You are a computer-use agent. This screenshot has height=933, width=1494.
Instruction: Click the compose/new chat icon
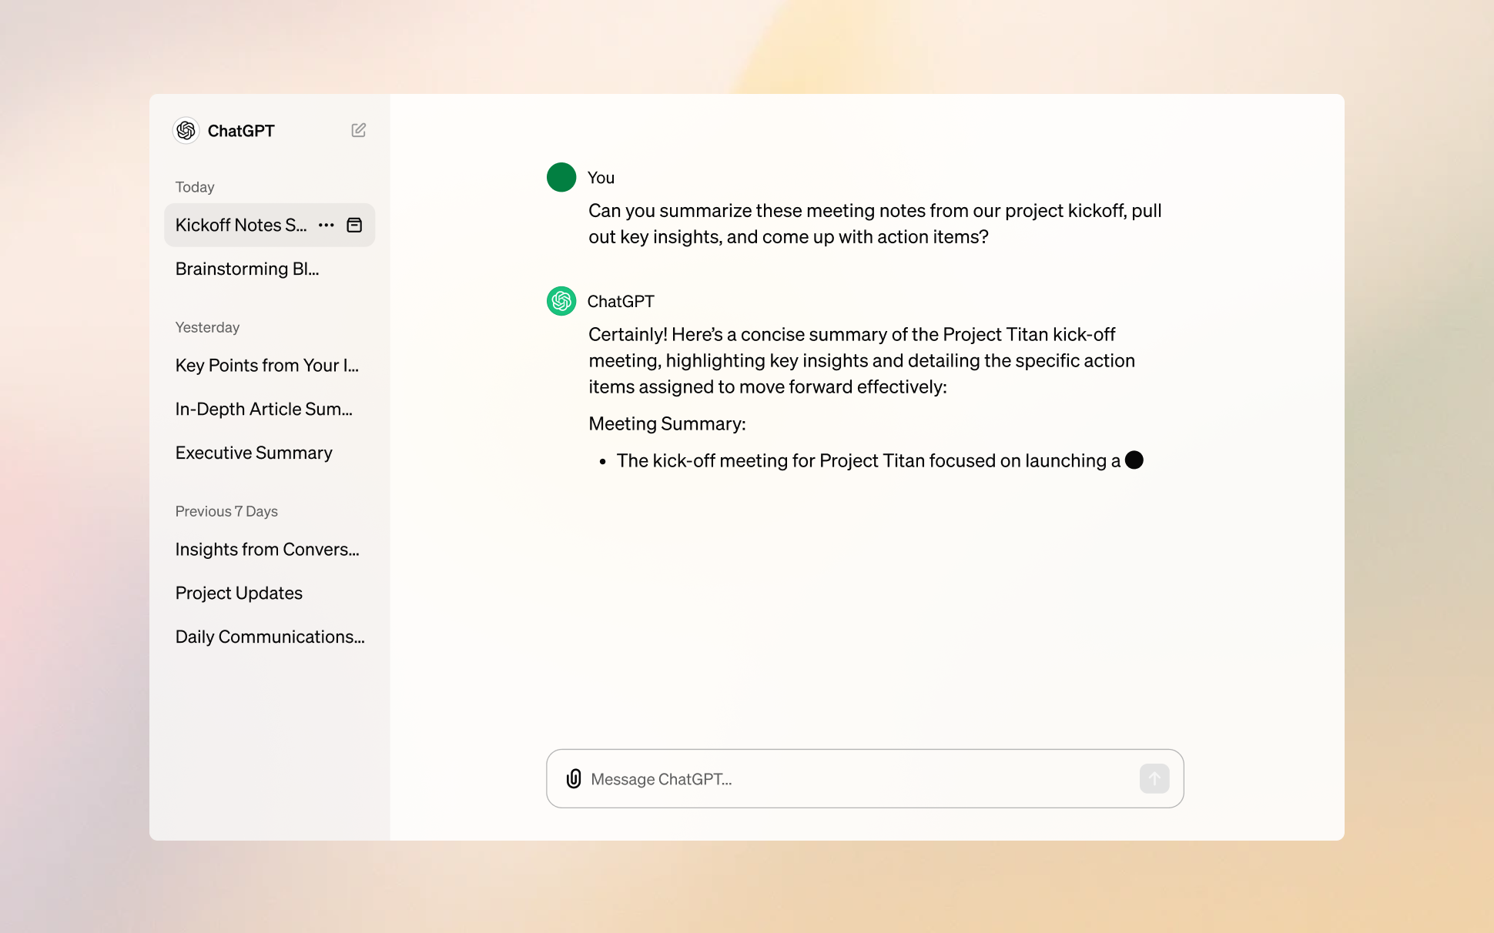coord(358,130)
